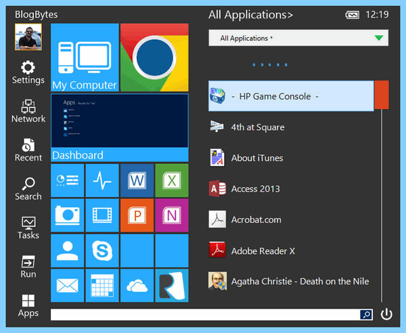Open the OneNote tile
Screen dimensions: 406x333
172,215
